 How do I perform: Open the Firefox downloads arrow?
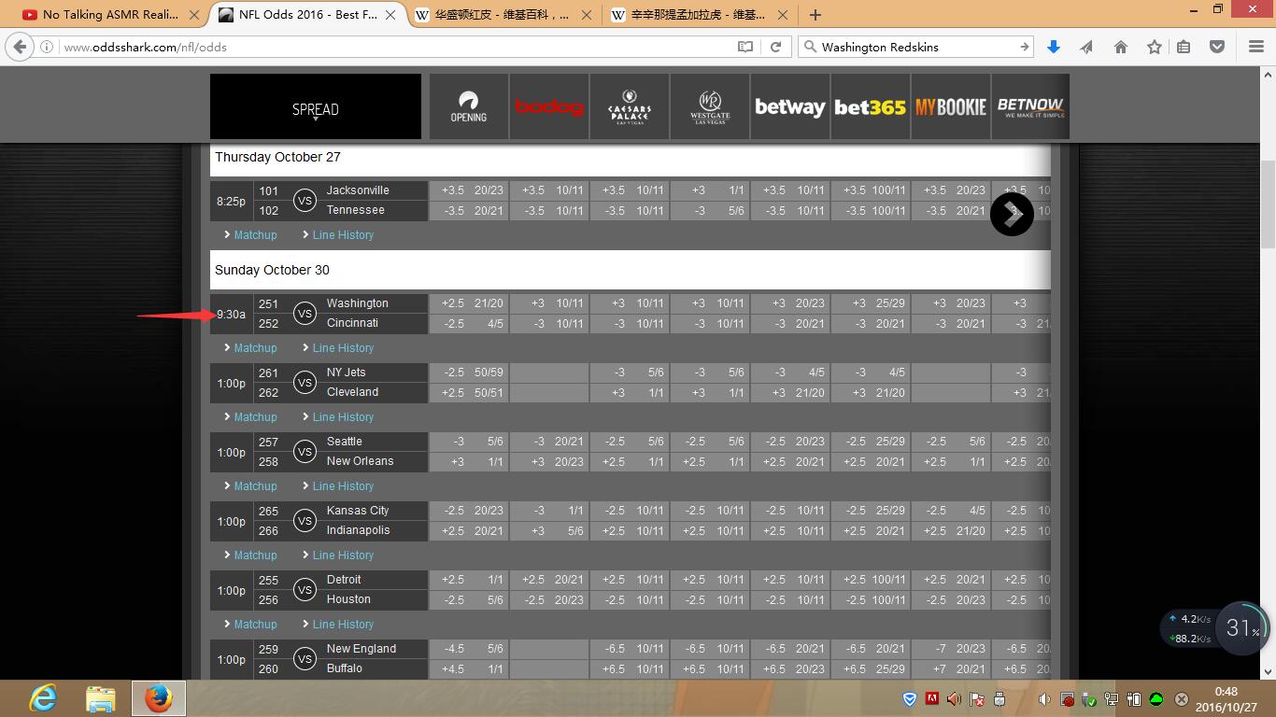tap(1053, 47)
